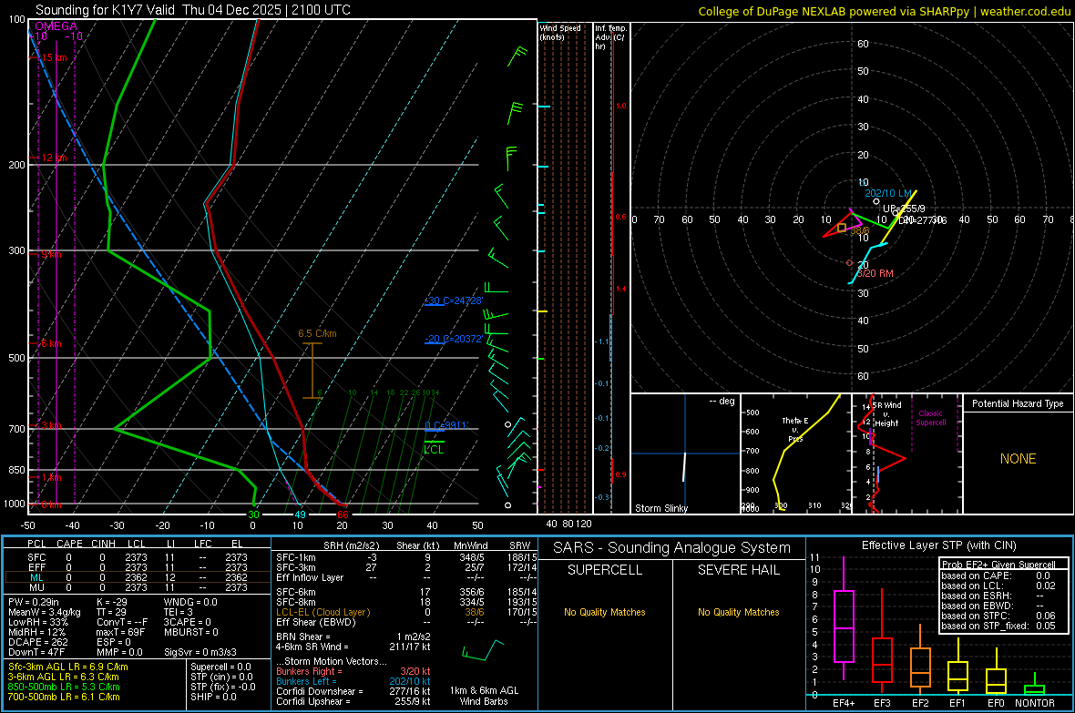This screenshot has width=1075, height=713.
Task: Click the 12 km height marker
Action: point(54,158)
